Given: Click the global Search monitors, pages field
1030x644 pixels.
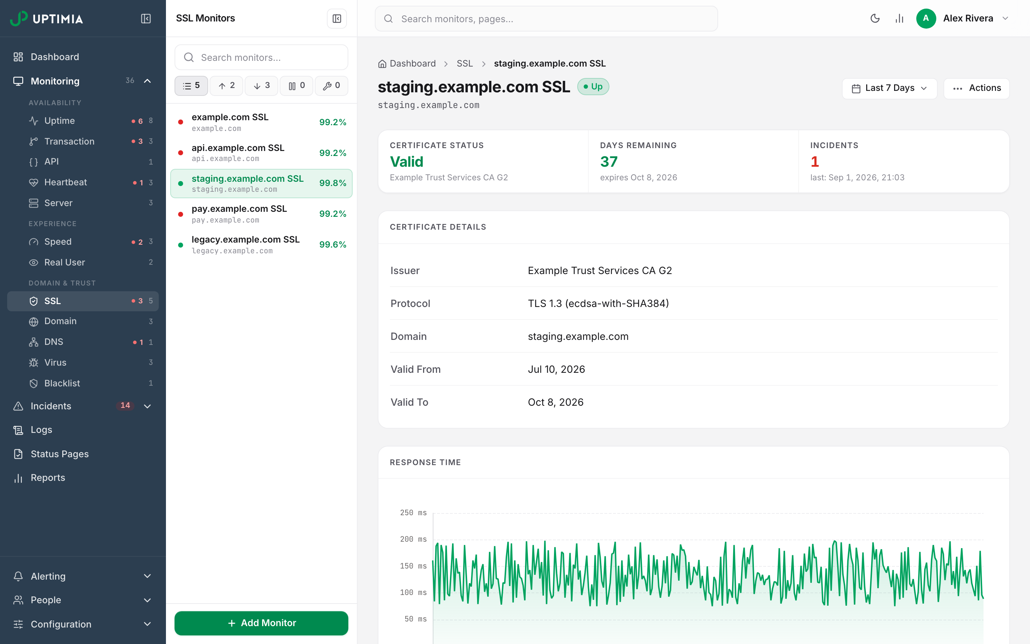Looking at the screenshot, I should coord(546,19).
